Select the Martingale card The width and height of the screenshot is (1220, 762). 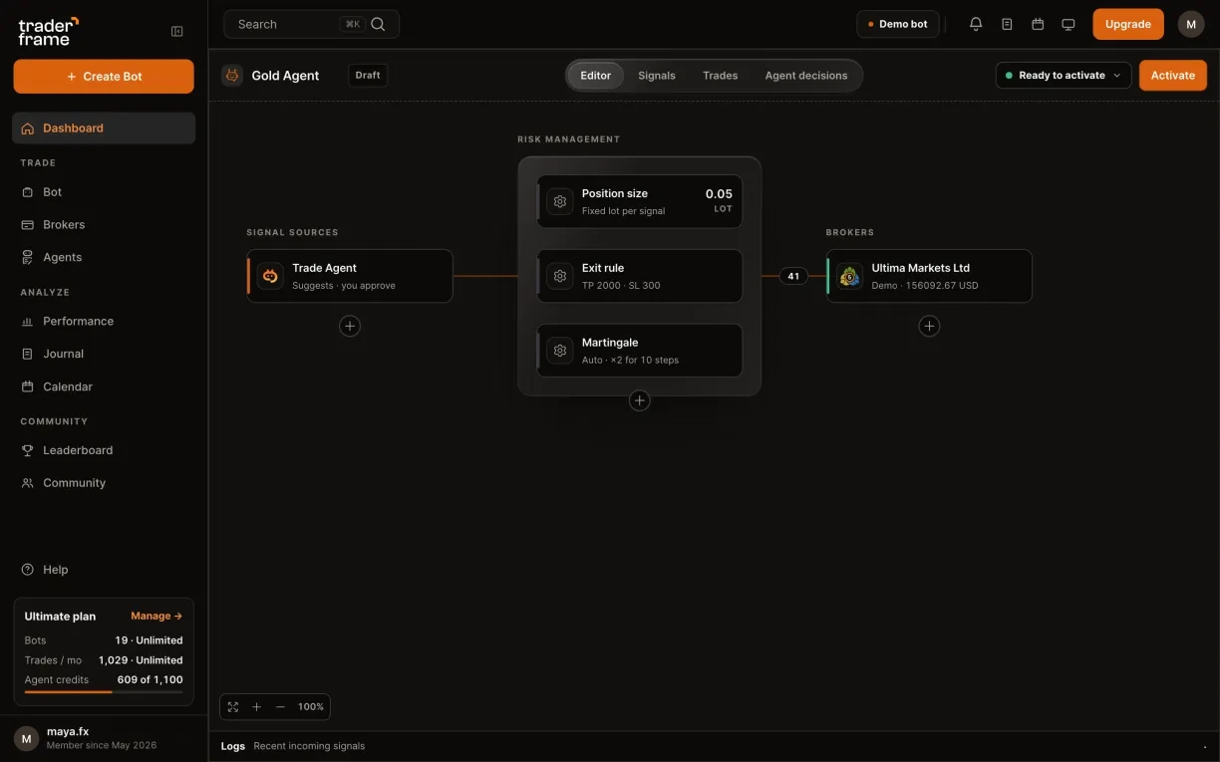coord(640,351)
